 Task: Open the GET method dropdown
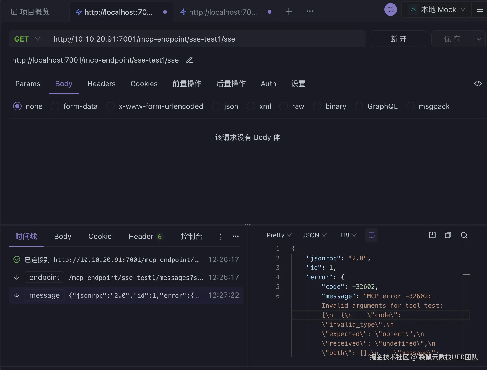coord(27,39)
